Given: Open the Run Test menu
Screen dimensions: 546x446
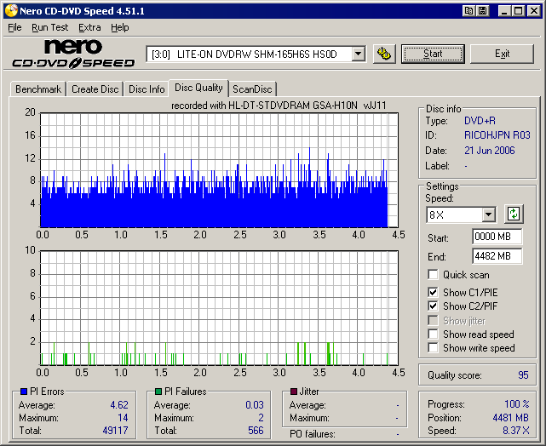Looking at the screenshot, I should point(51,27).
